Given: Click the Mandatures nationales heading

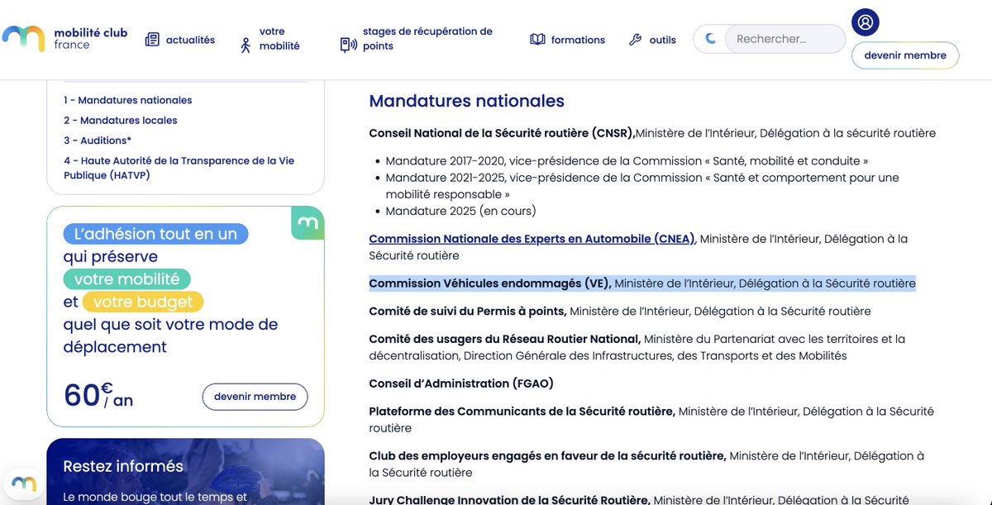Looking at the screenshot, I should 467,101.
